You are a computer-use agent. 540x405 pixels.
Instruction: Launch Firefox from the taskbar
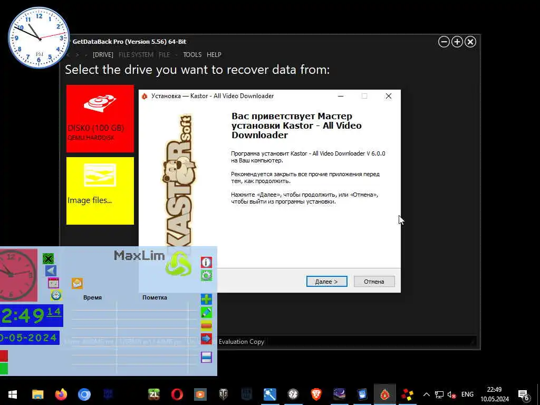pos(61,394)
